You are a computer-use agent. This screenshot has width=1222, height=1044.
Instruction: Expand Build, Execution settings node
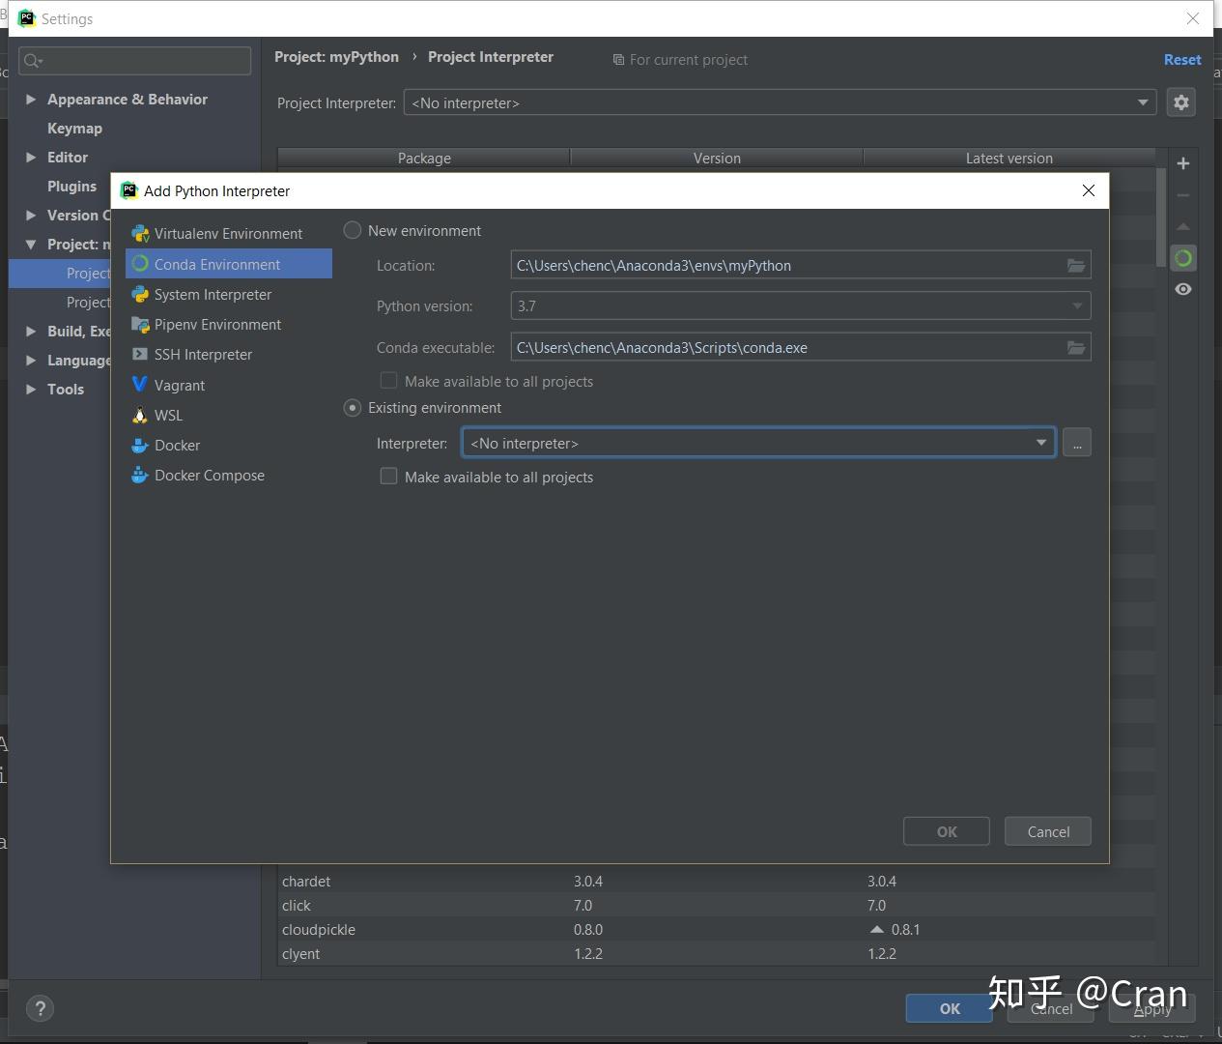coord(31,332)
